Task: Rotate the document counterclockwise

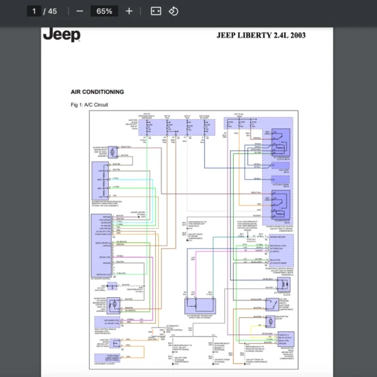Action: point(174,11)
